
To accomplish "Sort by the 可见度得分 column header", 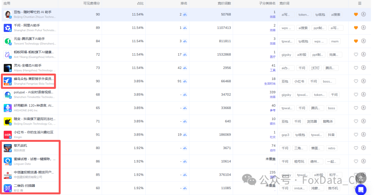I will coord(91,3).
